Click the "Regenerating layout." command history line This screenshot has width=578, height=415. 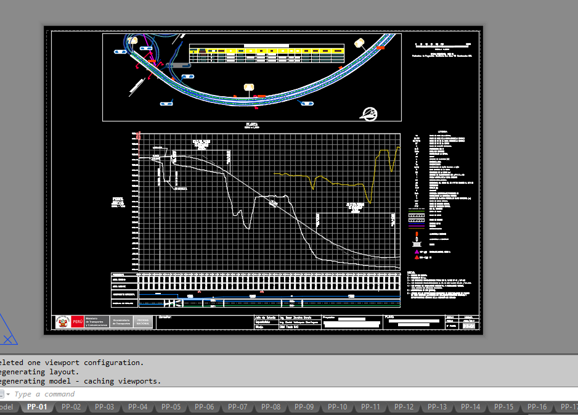click(x=39, y=372)
